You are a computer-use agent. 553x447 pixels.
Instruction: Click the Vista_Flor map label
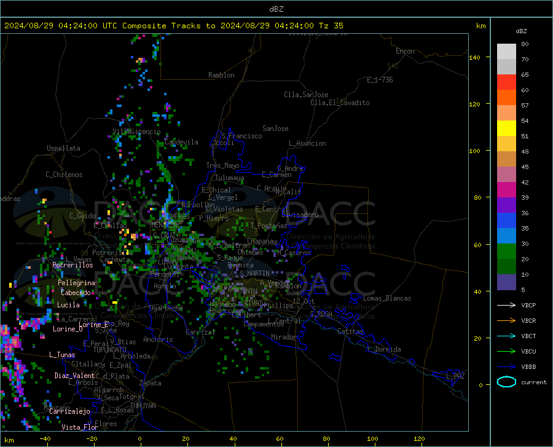point(80,427)
